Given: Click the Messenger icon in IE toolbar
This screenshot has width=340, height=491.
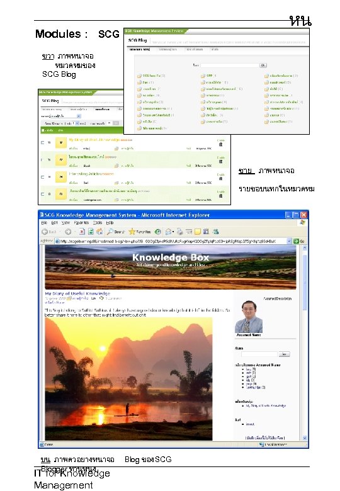Looking at the screenshot, I should (x=215, y=232).
